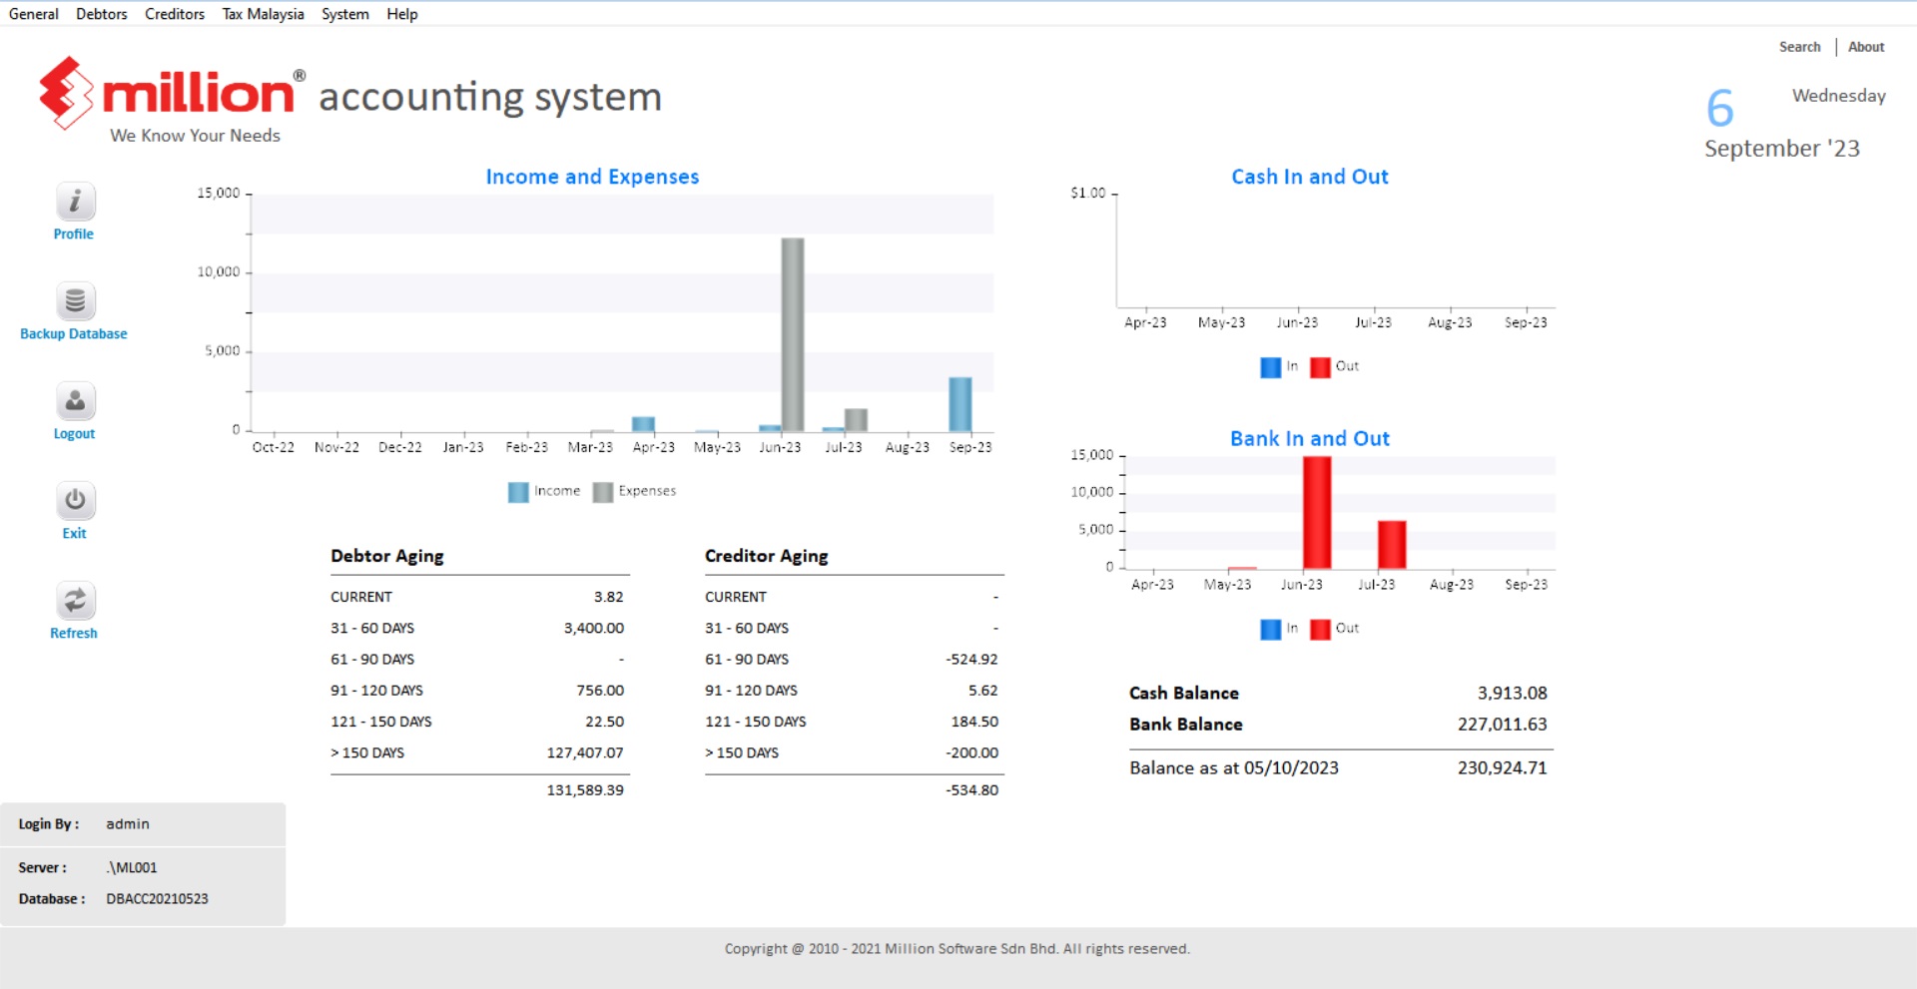Refresh the dashboard using the arrows icon

[x=74, y=600]
